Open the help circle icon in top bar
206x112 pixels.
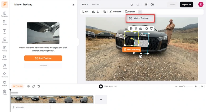[152, 4]
